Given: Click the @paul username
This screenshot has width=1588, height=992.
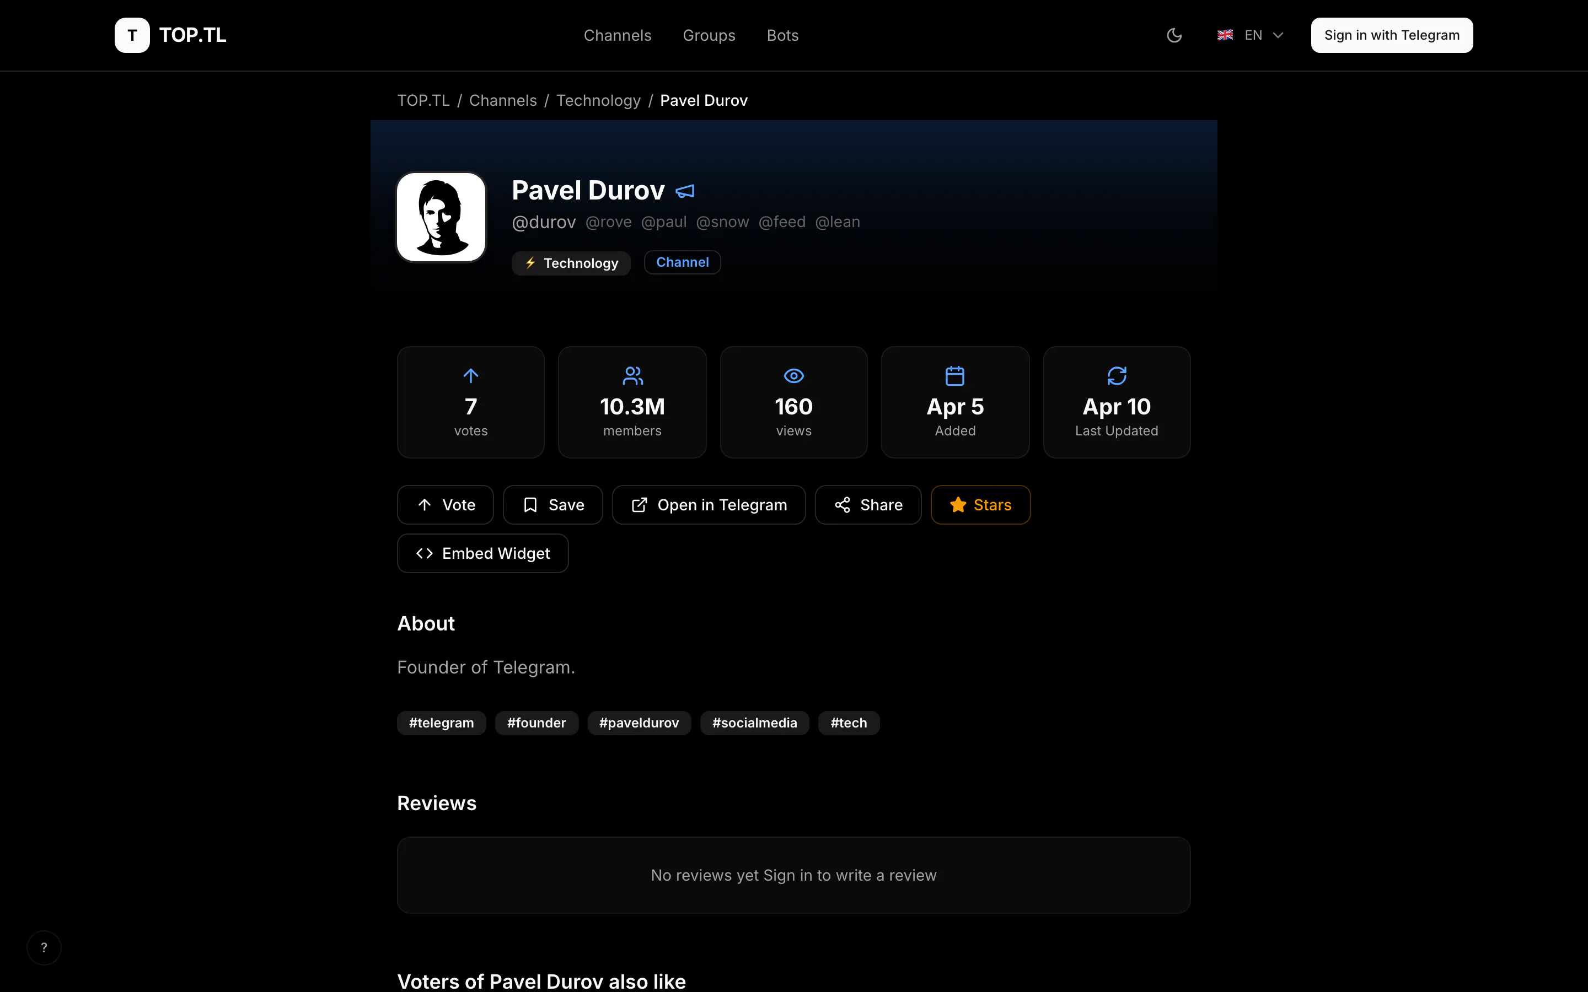Looking at the screenshot, I should pos(664,223).
